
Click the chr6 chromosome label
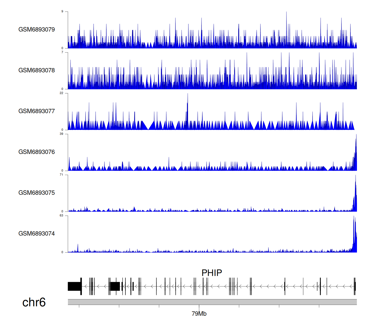point(34,302)
